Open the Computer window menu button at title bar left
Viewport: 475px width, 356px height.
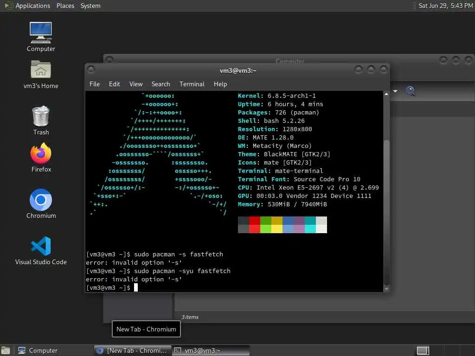(109, 60)
